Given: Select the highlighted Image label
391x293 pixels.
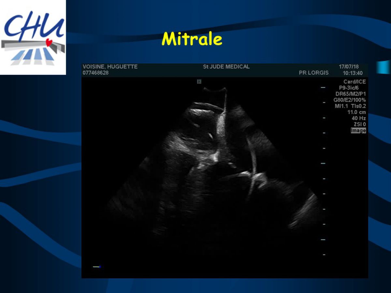Looking at the screenshot, I should point(358,131).
